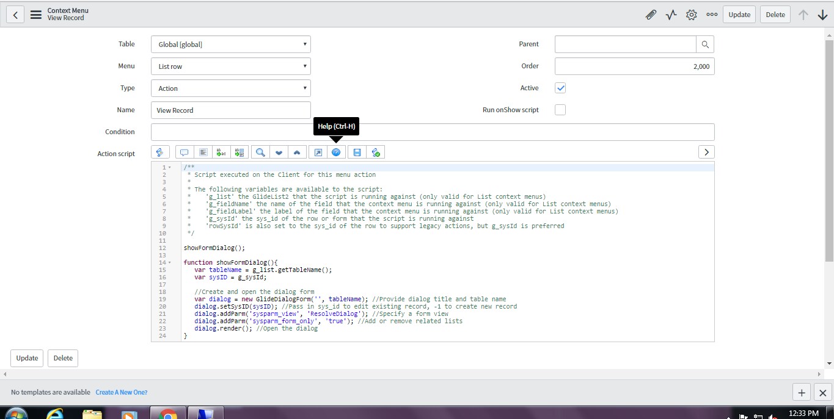This screenshot has height=419, width=834.
Task: Add a new template with plus button
Action: coord(802,393)
